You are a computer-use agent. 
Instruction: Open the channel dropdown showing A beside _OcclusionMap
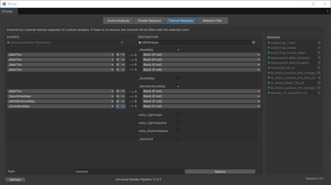pos(121,106)
